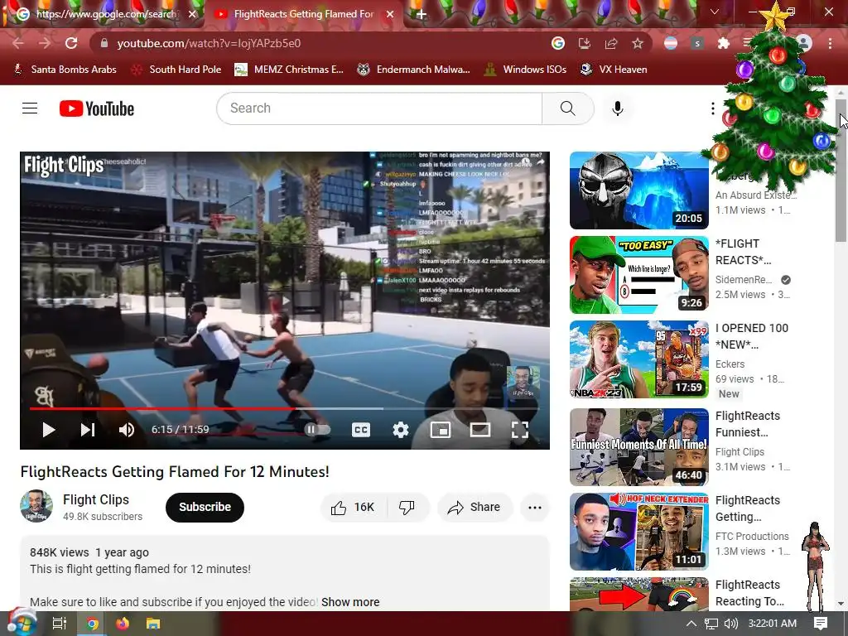Open the player settings gear
The image size is (848, 636).
coord(401,430)
